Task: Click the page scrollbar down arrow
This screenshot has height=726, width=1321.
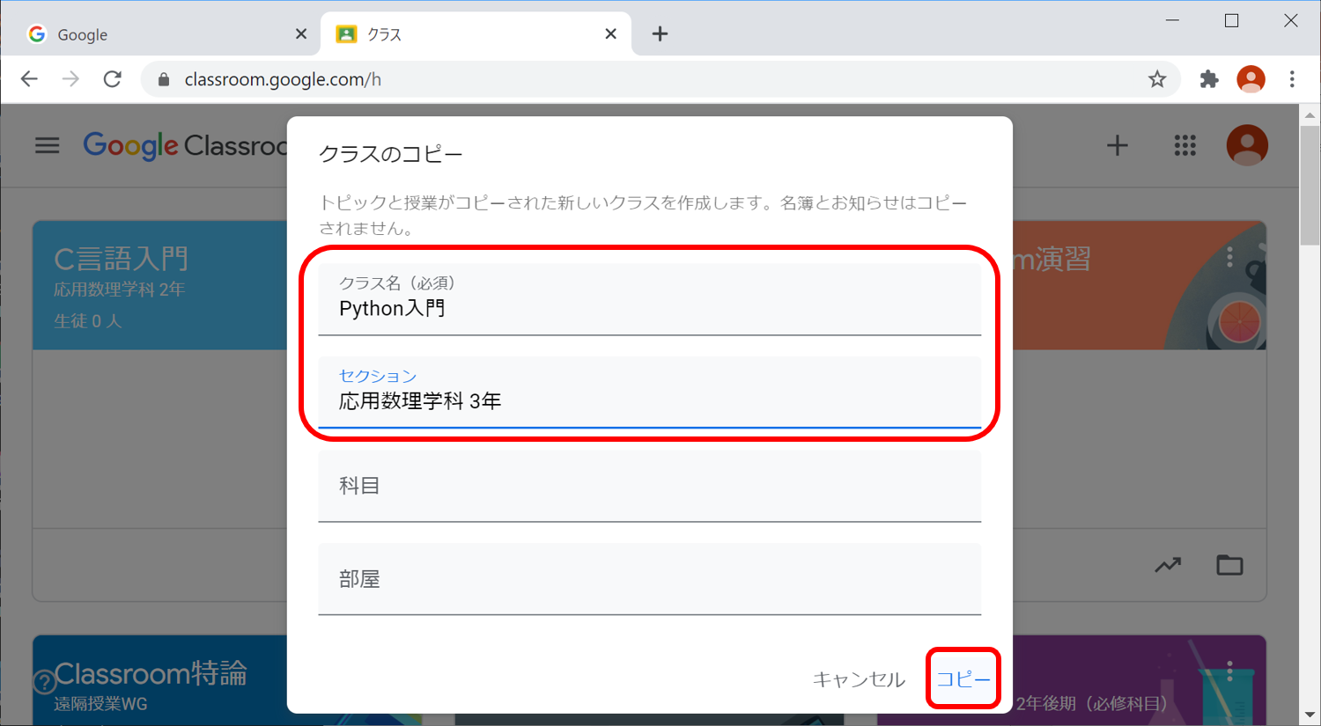Action: (x=1310, y=715)
